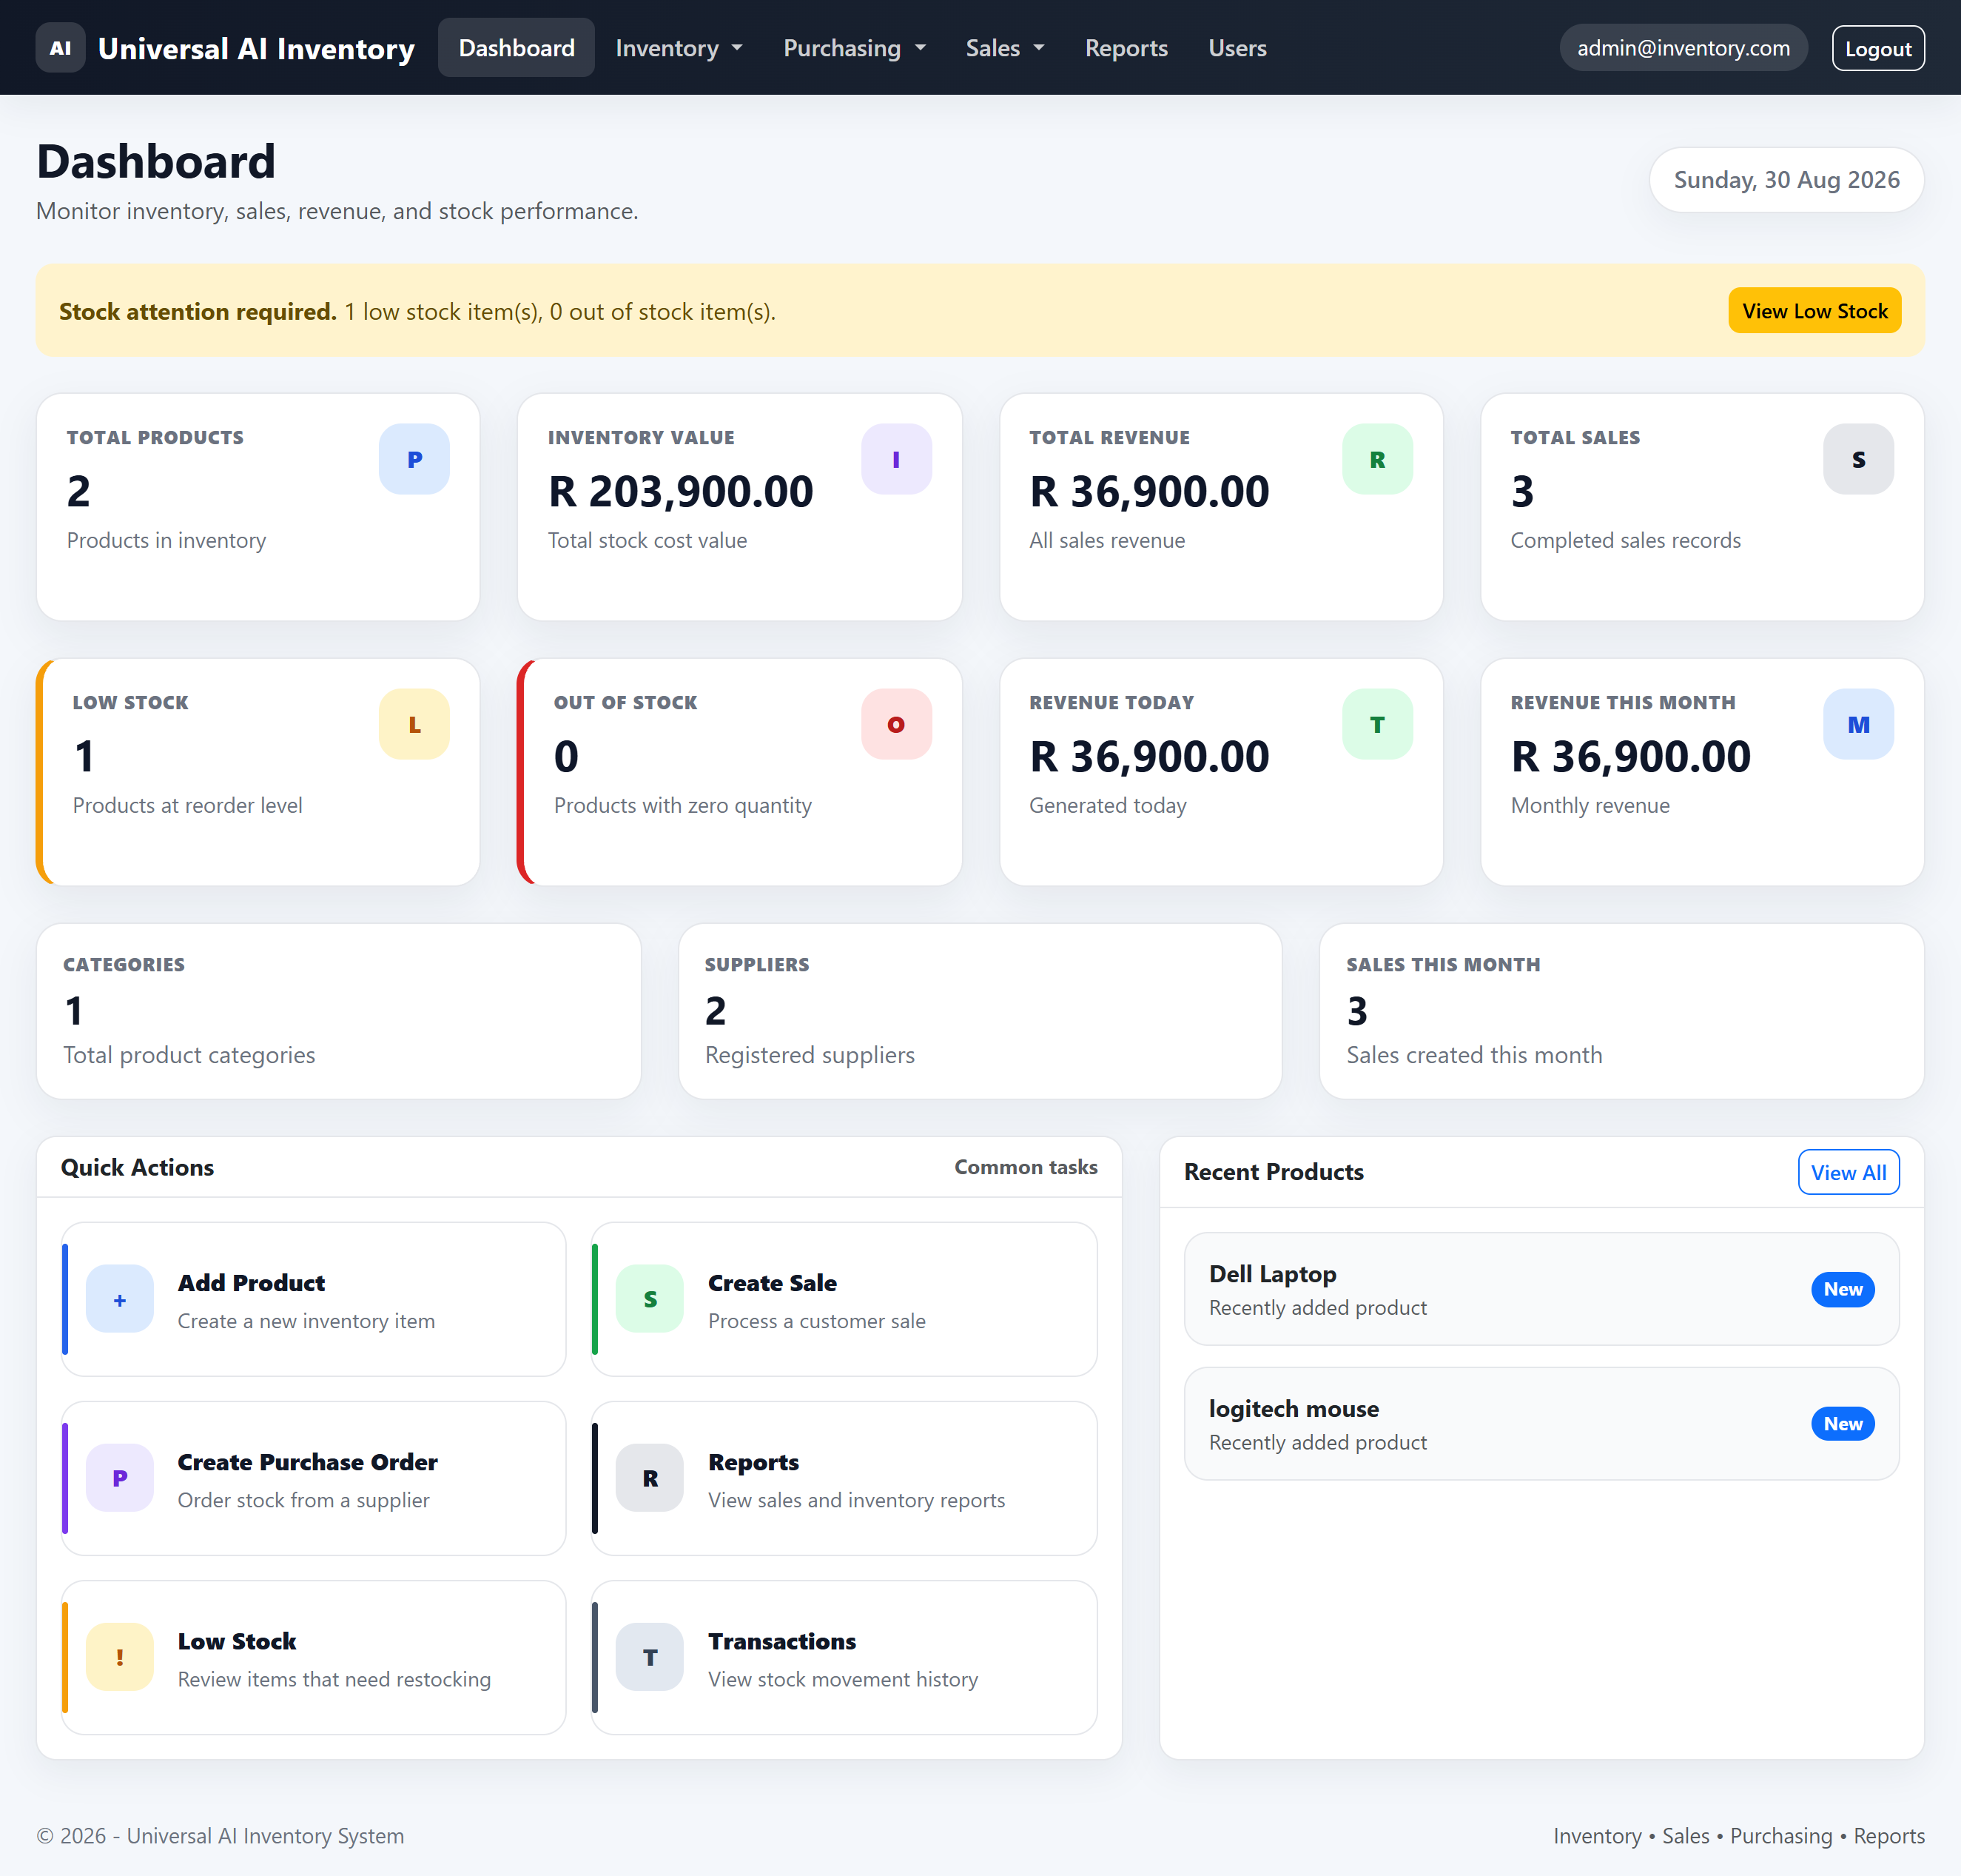This screenshot has width=1961, height=1876.
Task: Open the Reports nav item
Action: [x=1126, y=48]
